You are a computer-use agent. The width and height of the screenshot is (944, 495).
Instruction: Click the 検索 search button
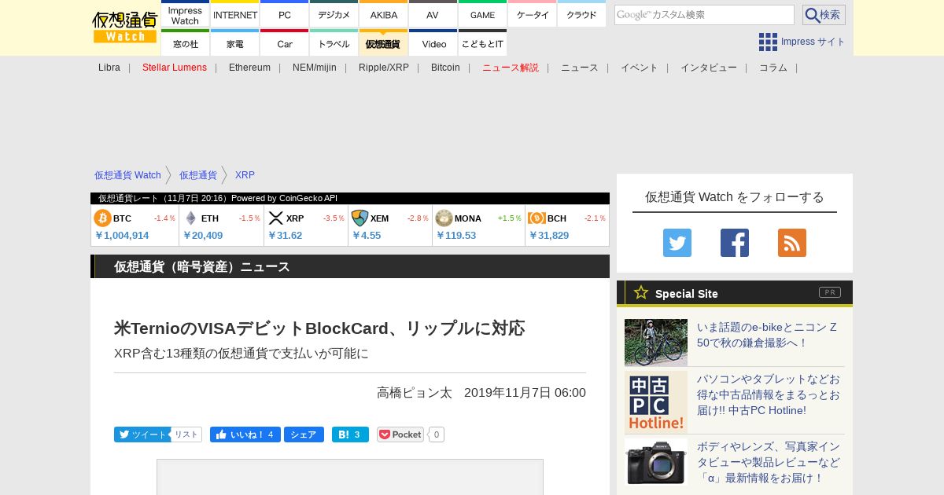click(x=824, y=15)
